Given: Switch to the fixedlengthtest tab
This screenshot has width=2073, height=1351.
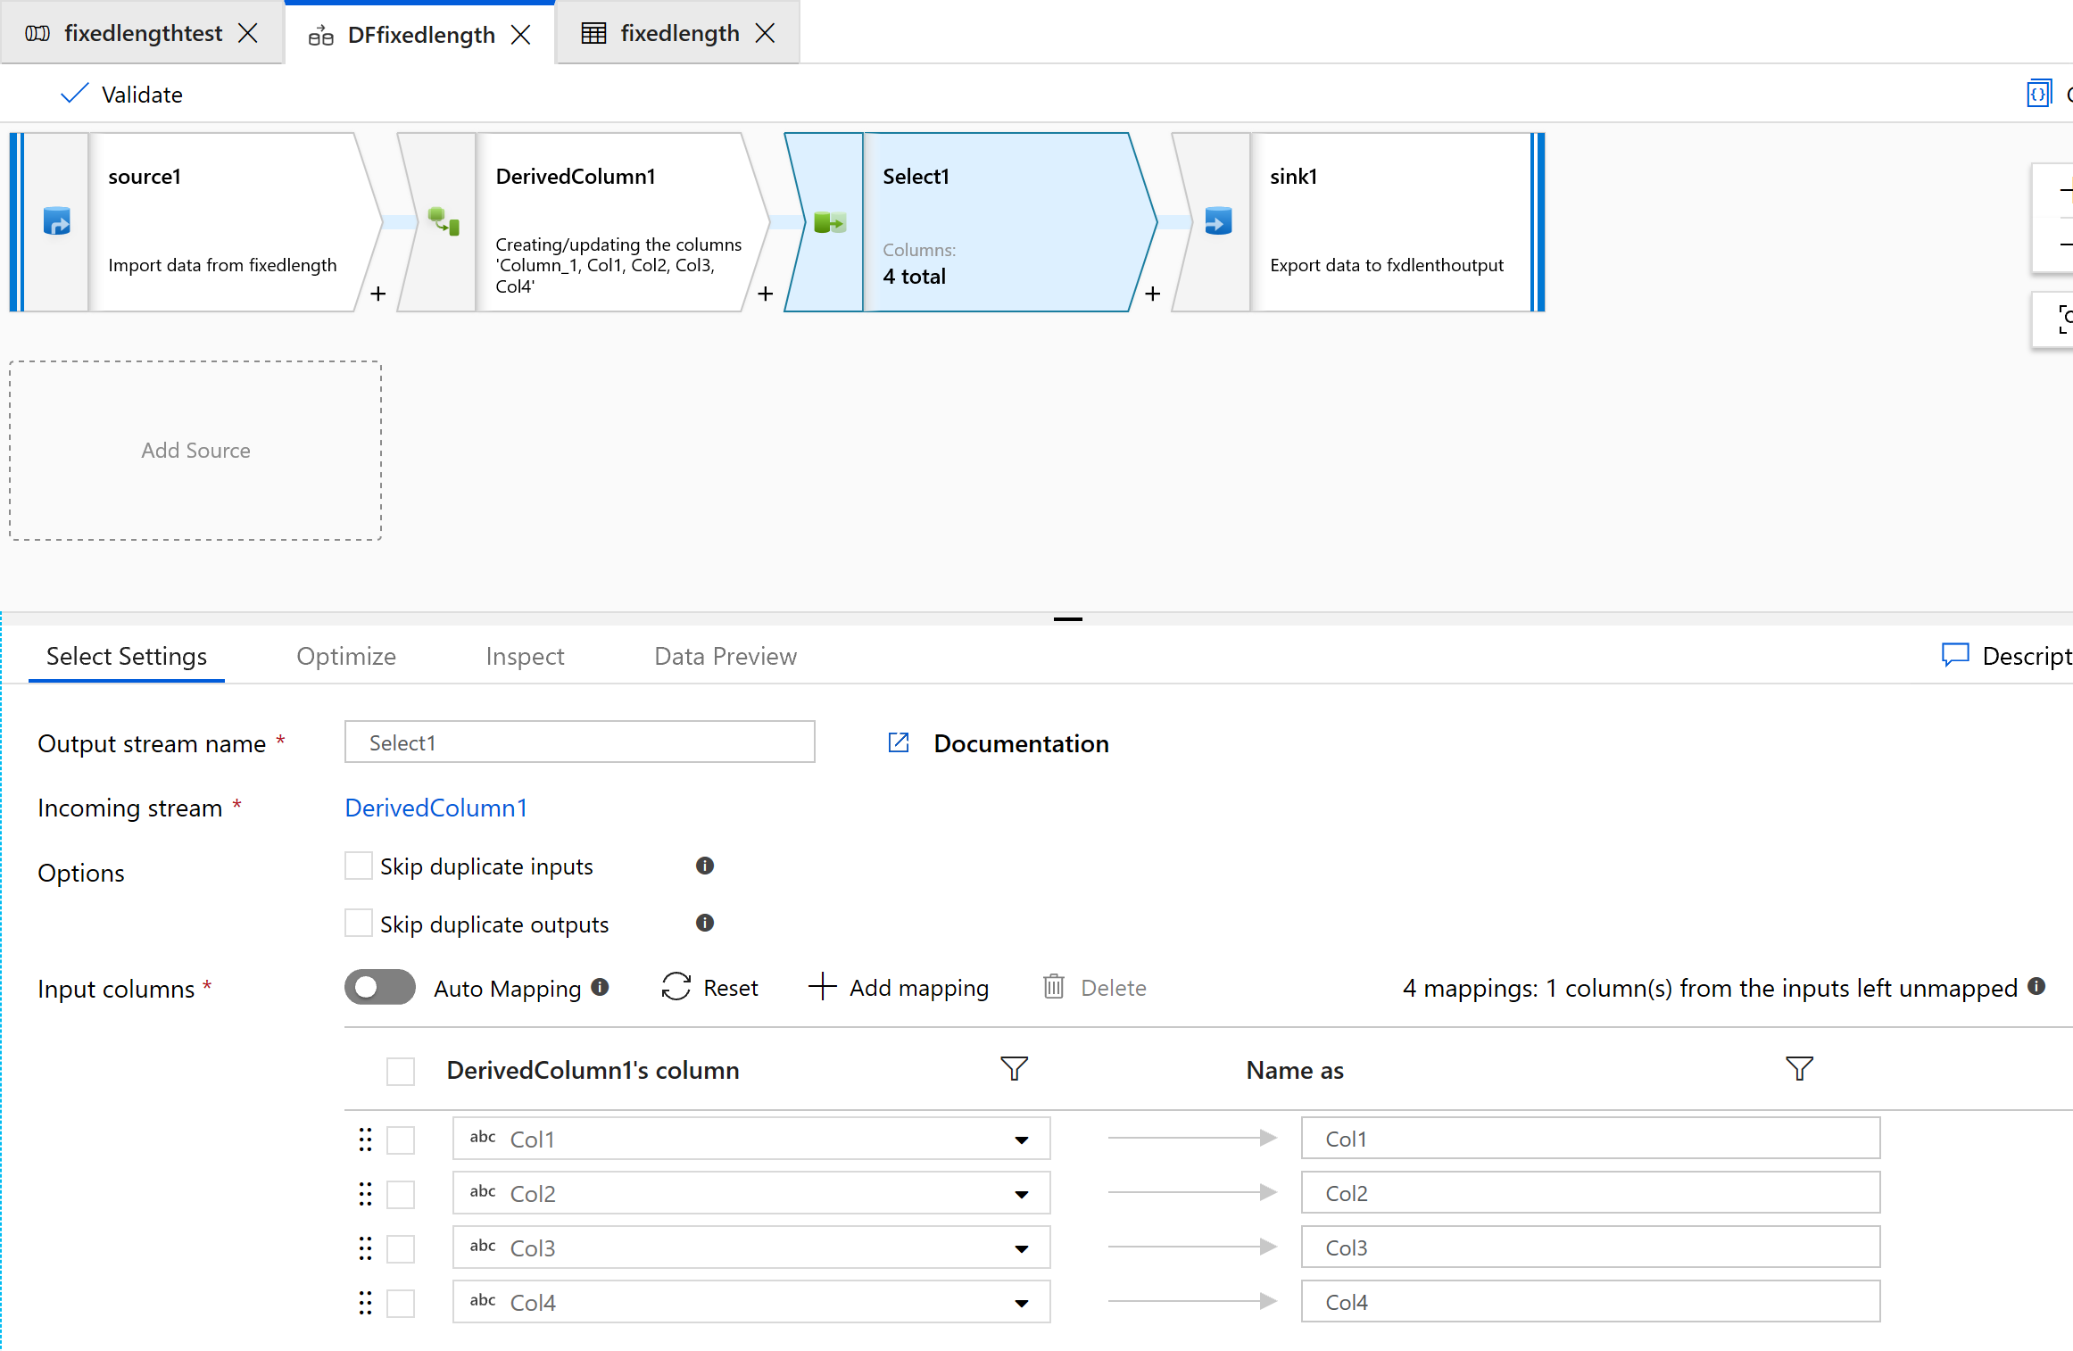Looking at the screenshot, I should [143, 33].
